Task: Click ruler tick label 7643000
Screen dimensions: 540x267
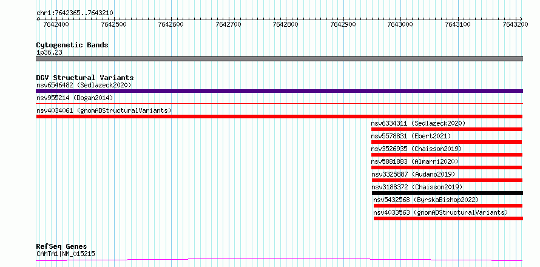Action: coord(400,24)
